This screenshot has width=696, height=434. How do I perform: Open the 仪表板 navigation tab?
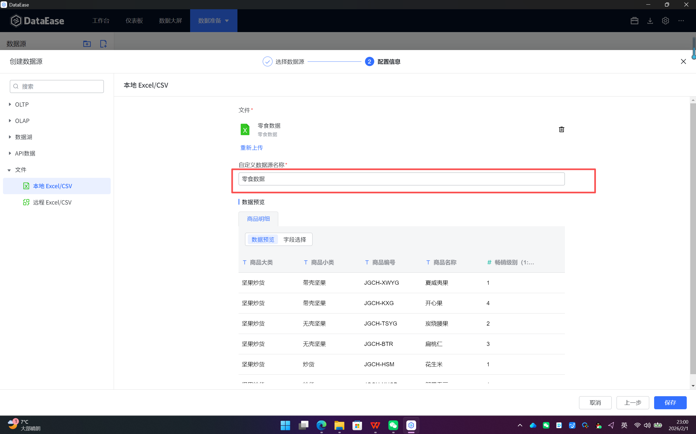pyautogui.click(x=134, y=21)
